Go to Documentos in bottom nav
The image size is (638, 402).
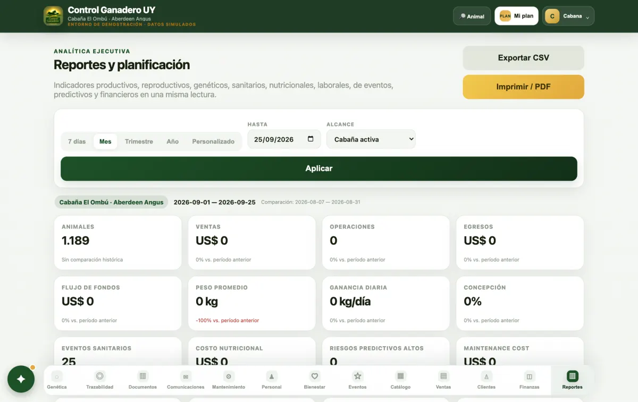coord(142,380)
